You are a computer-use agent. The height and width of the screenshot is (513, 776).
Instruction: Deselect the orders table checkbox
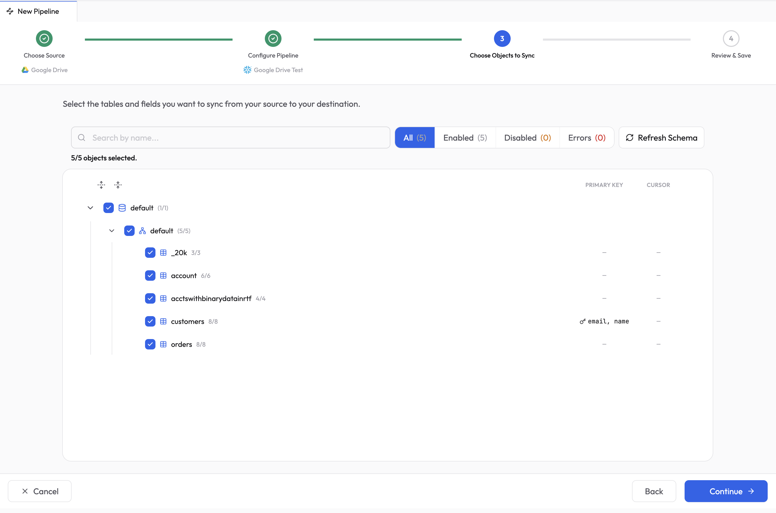[x=150, y=344]
